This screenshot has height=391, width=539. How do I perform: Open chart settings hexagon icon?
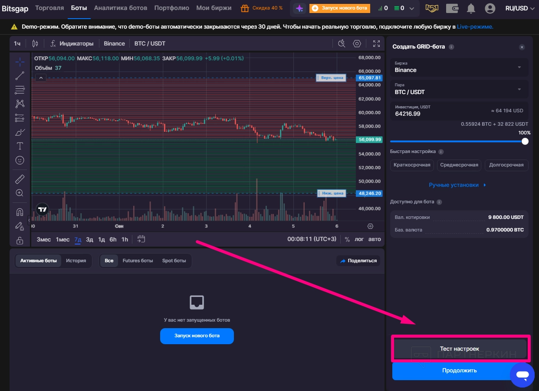(357, 43)
